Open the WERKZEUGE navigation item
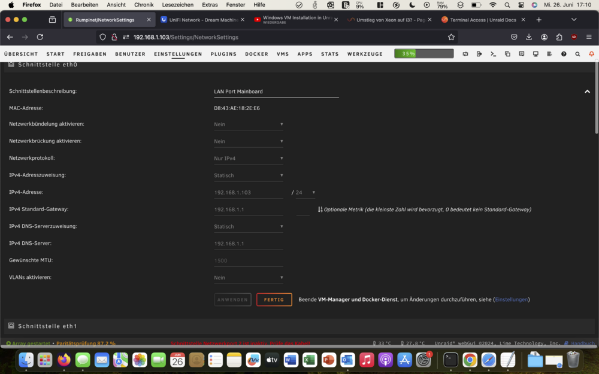Screen dimensions: 599x374 pyautogui.click(x=365, y=54)
